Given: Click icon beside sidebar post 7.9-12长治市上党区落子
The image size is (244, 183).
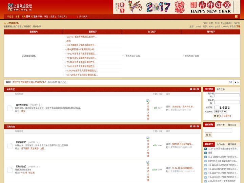Looking at the screenshot, I should (205, 165).
